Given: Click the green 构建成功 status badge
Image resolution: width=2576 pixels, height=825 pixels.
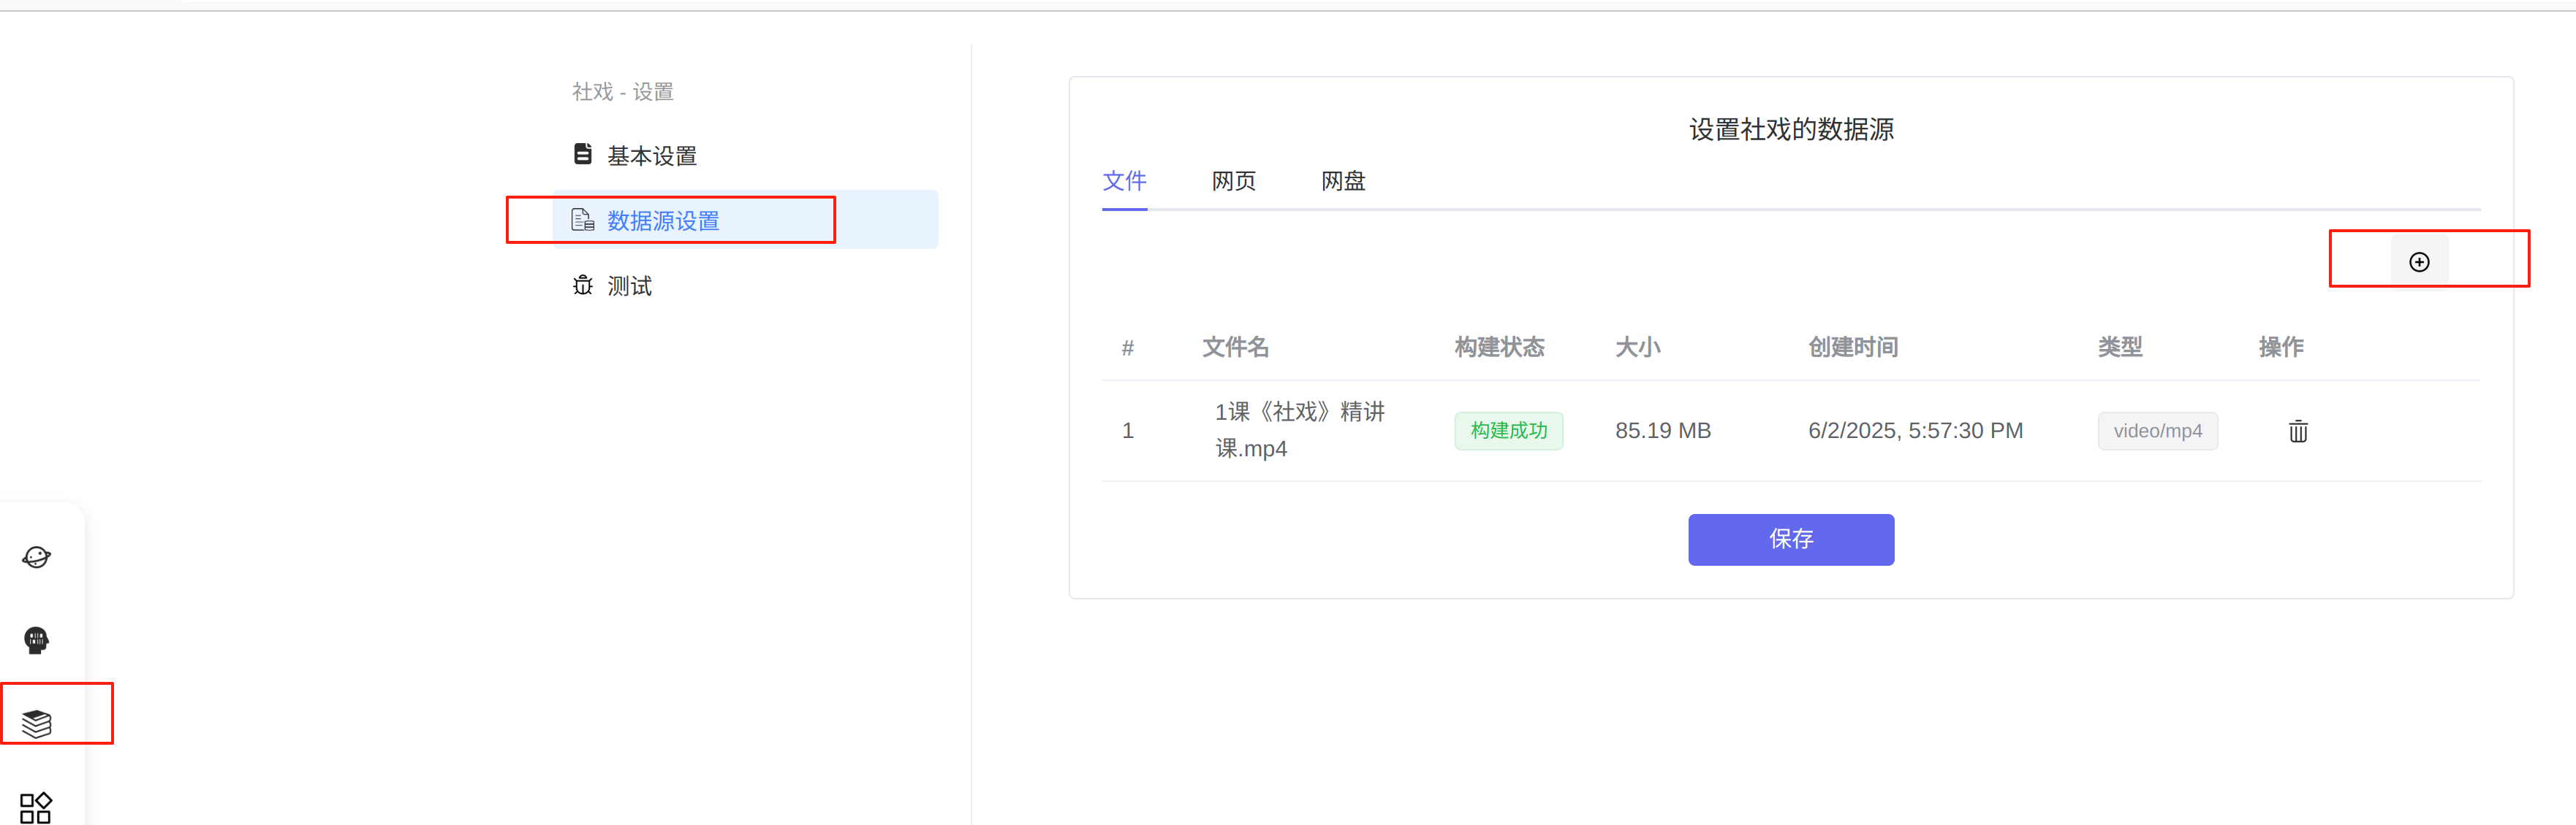Looking at the screenshot, I should (x=1508, y=431).
